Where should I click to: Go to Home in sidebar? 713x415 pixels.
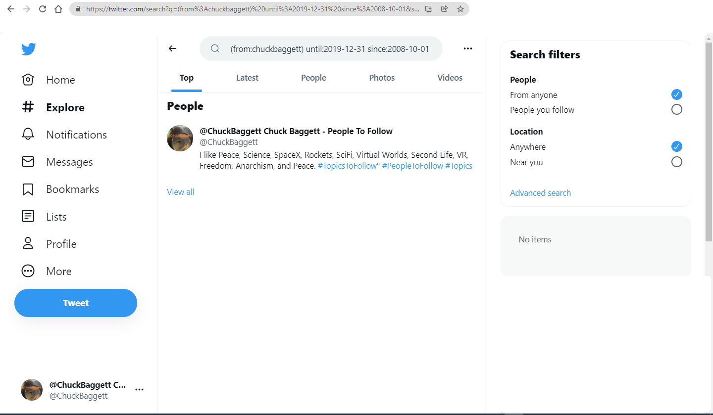(x=48, y=80)
